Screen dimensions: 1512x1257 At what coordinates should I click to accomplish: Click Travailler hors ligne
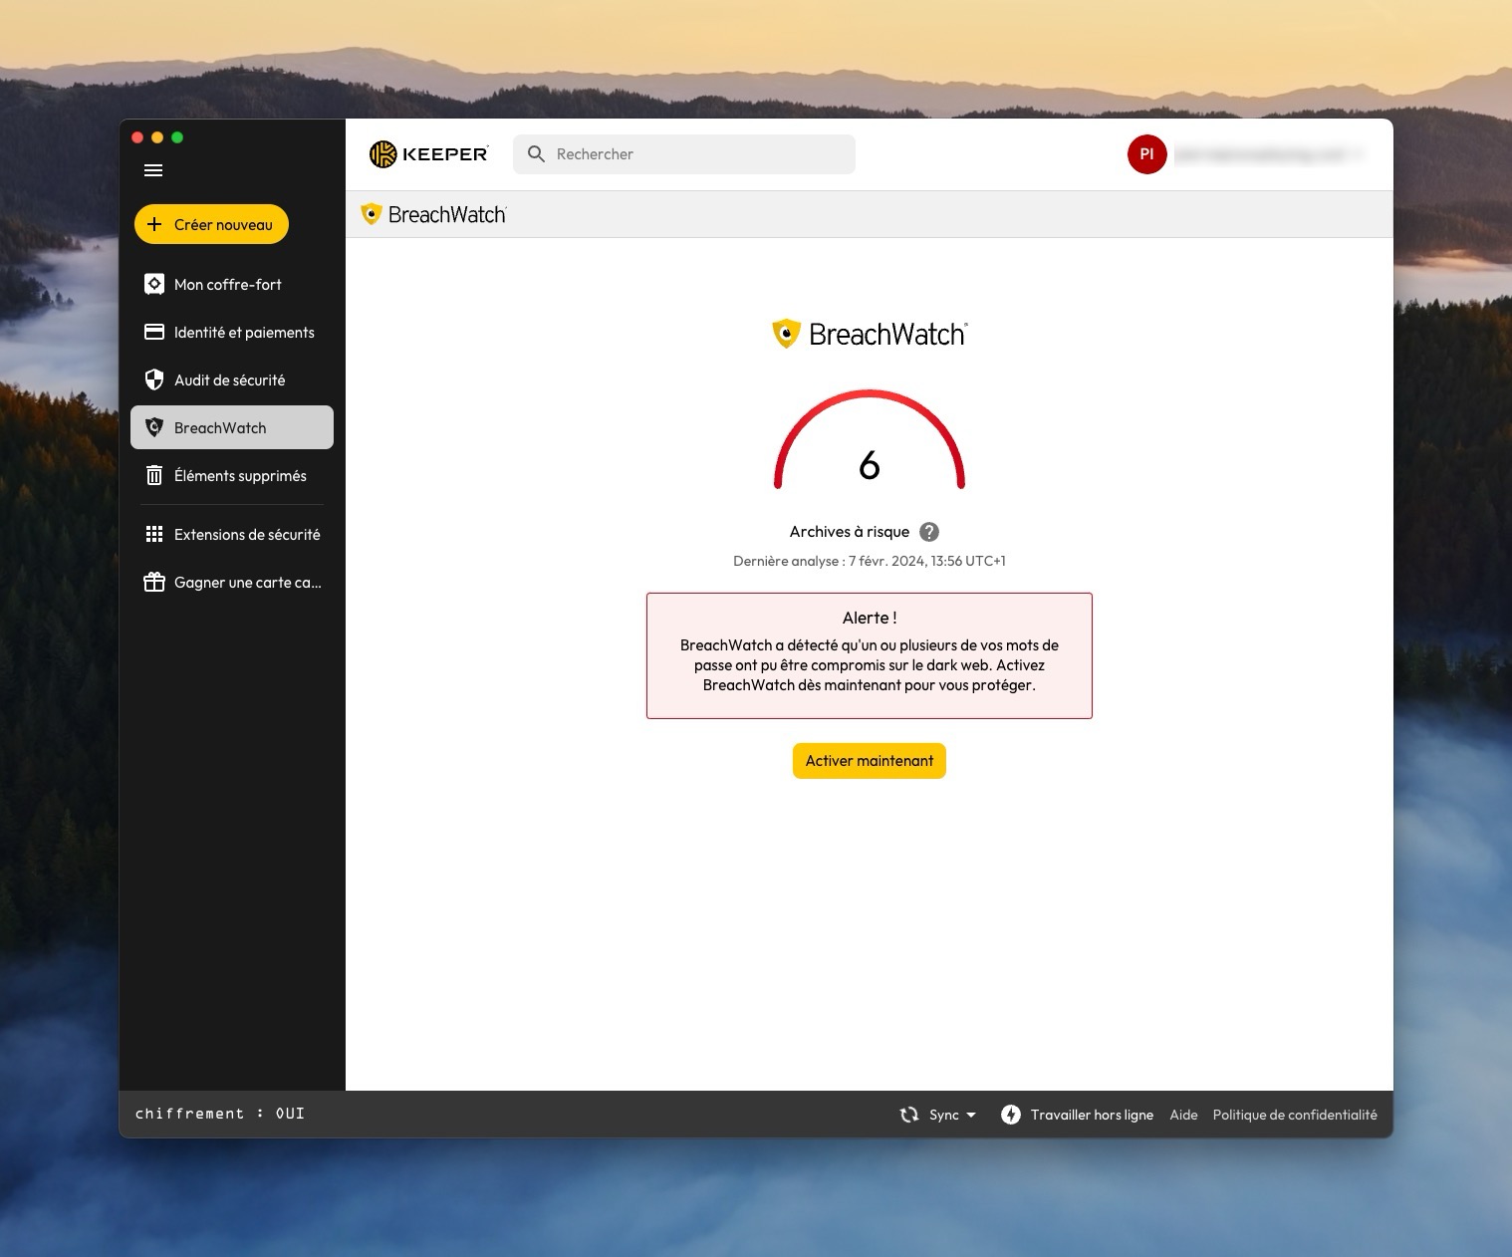(1092, 1116)
